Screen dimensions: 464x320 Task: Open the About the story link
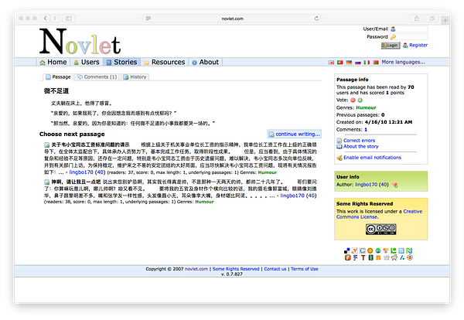pyautogui.click(x=360, y=146)
